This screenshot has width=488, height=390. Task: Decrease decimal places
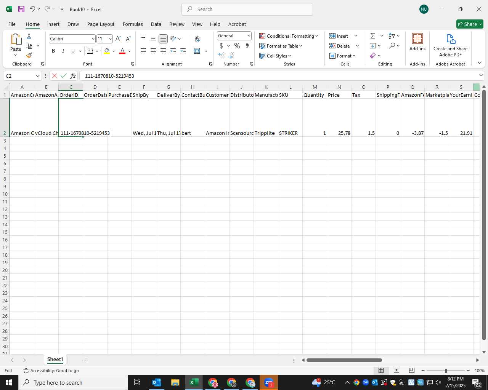point(231,56)
